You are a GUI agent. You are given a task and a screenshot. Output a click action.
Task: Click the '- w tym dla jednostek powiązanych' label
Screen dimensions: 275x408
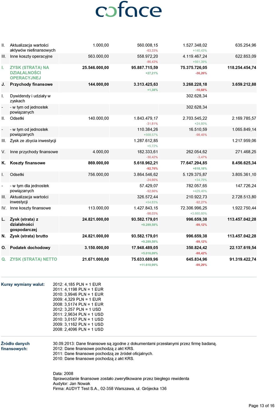click(30, 188)
